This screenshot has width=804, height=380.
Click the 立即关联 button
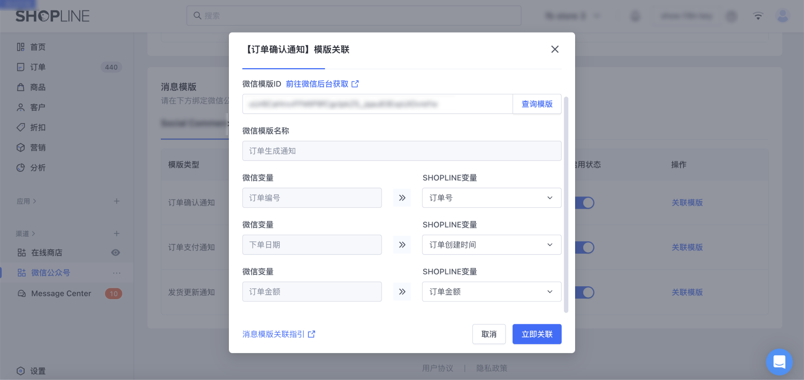537,334
